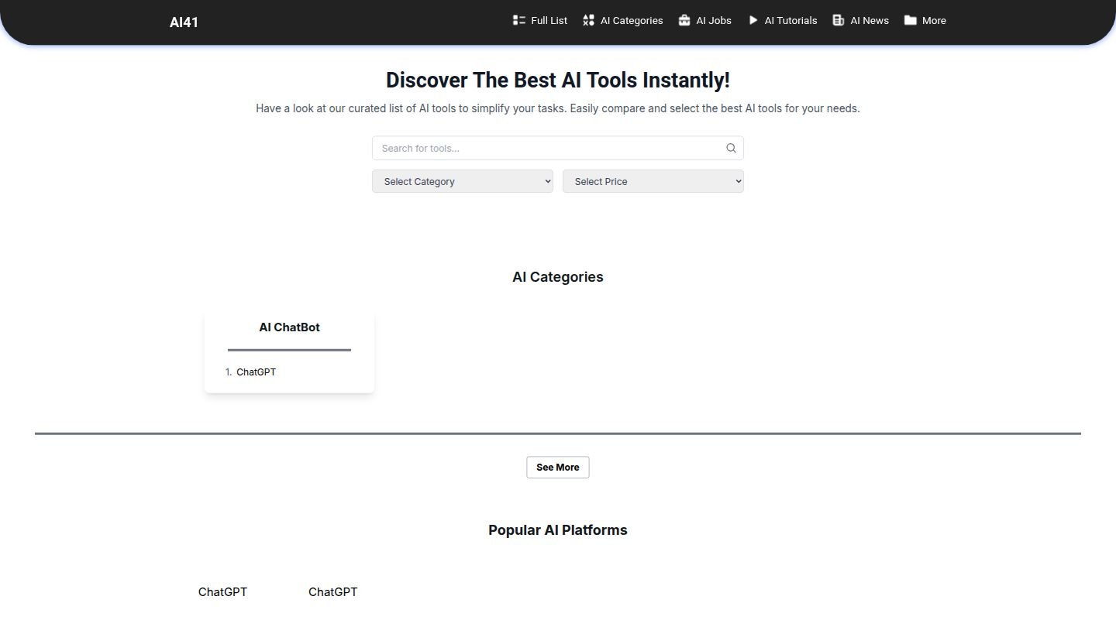
Task: Select the AI News text in navigation
Action: [870, 21]
